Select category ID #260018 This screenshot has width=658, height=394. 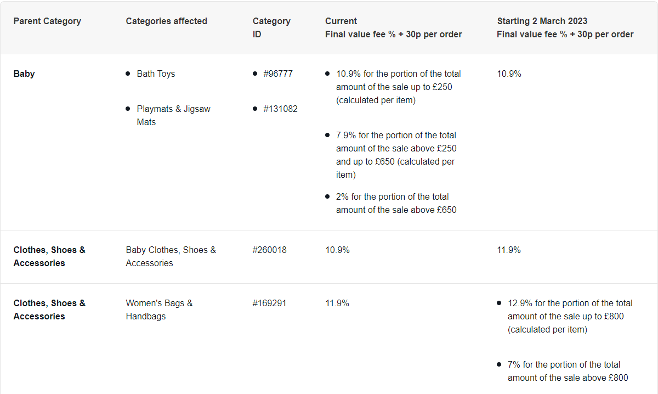(269, 250)
